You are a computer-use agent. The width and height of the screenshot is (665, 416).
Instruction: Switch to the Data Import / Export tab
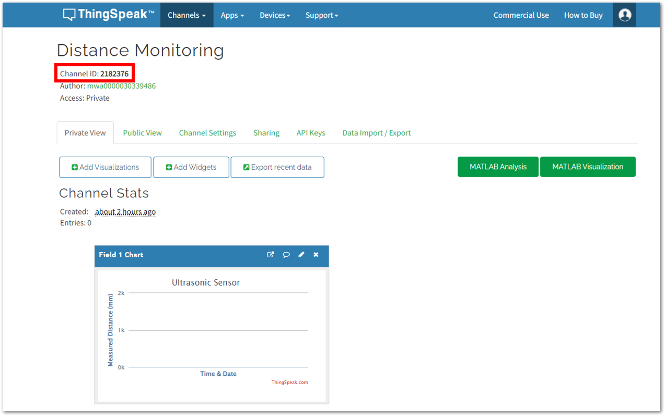coord(377,133)
